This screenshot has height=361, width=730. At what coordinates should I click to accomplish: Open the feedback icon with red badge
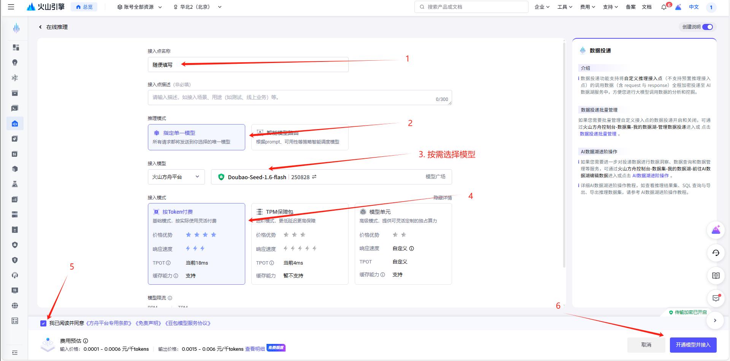pyautogui.click(x=716, y=298)
